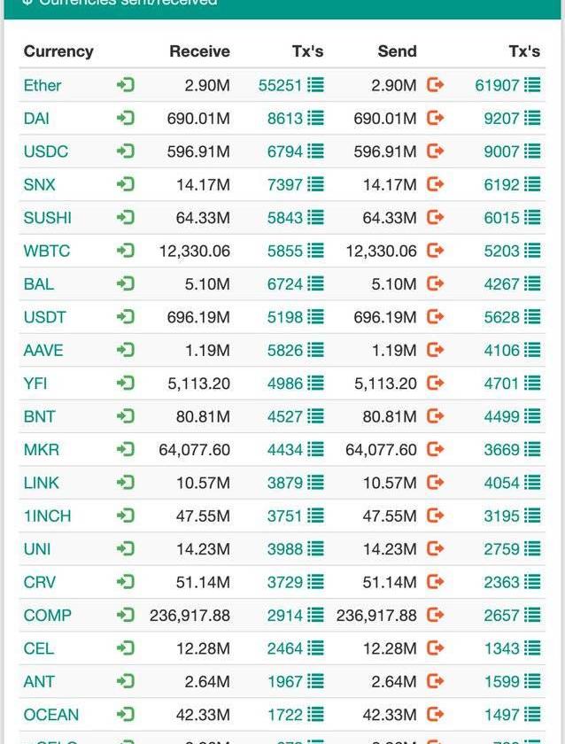
Task: Open the send transactions list icon for SNX
Action: (x=532, y=184)
